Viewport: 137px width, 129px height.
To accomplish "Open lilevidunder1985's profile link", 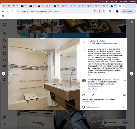I will [x=95, y=80].
